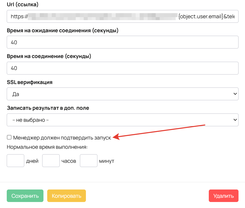Open the 'SSL верификация' dropdown

click(122, 94)
